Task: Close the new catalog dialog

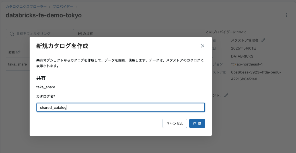Action: pos(203,46)
